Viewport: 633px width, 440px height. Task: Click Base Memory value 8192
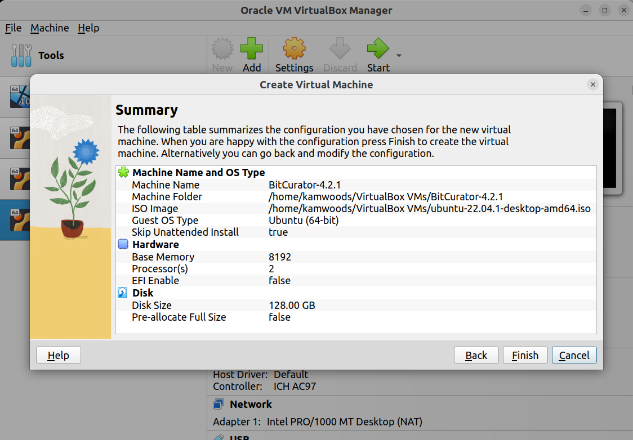280,257
